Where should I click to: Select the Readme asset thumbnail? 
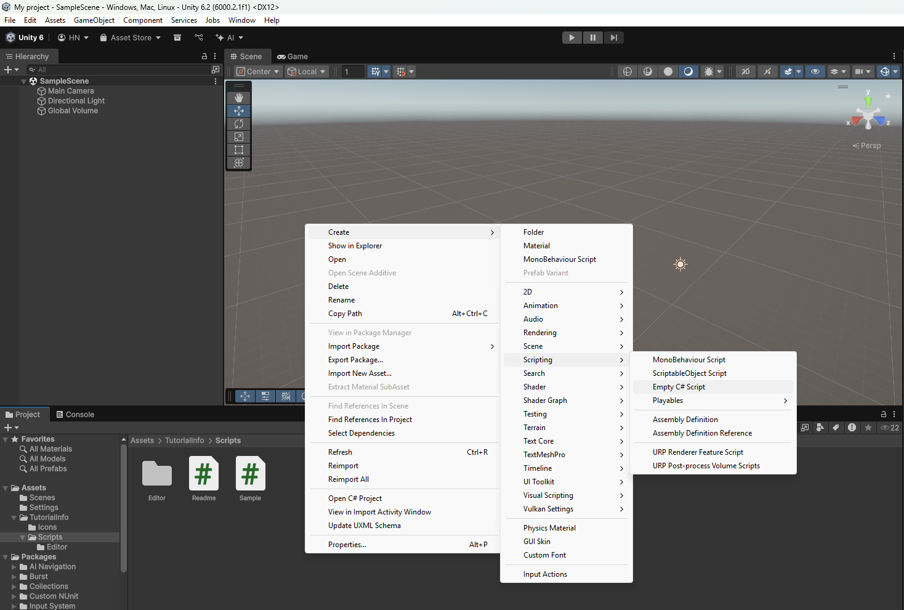click(x=203, y=474)
